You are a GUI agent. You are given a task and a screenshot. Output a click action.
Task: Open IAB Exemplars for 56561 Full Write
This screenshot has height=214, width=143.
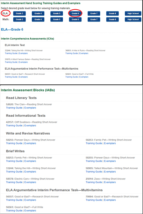(x=30, y=210)
